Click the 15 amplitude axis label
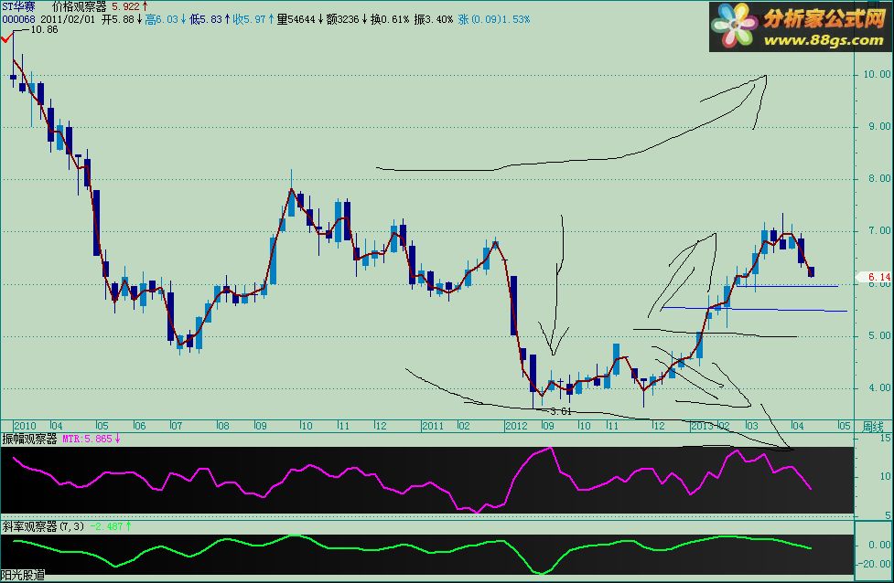Image resolution: width=894 pixels, height=583 pixels. (886, 439)
